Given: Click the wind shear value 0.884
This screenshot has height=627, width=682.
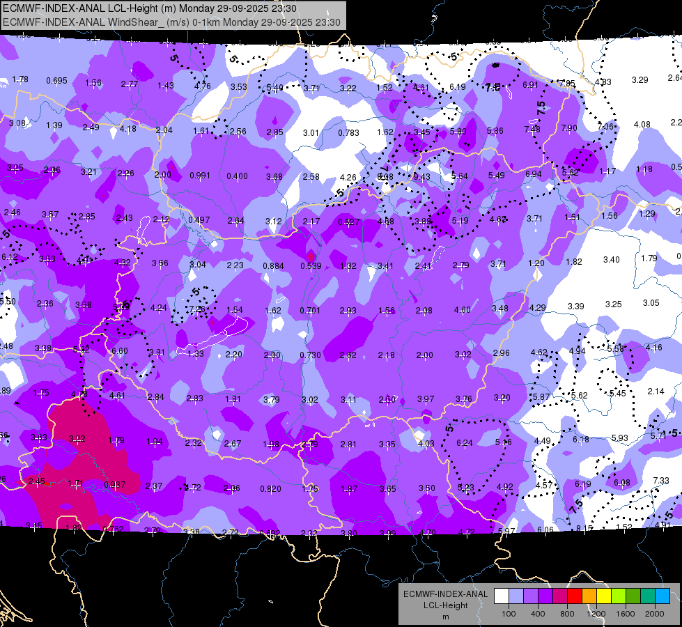Looking at the screenshot, I should 274,266.
